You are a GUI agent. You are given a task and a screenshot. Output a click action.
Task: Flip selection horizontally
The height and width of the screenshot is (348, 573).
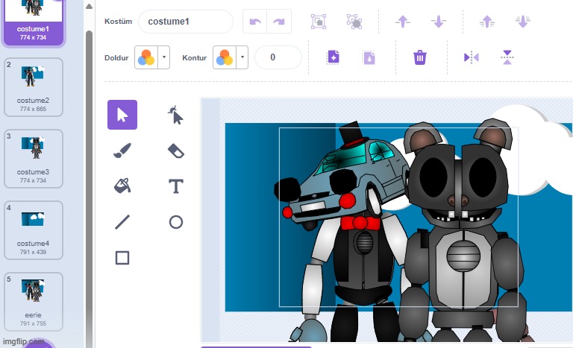[471, 57]
